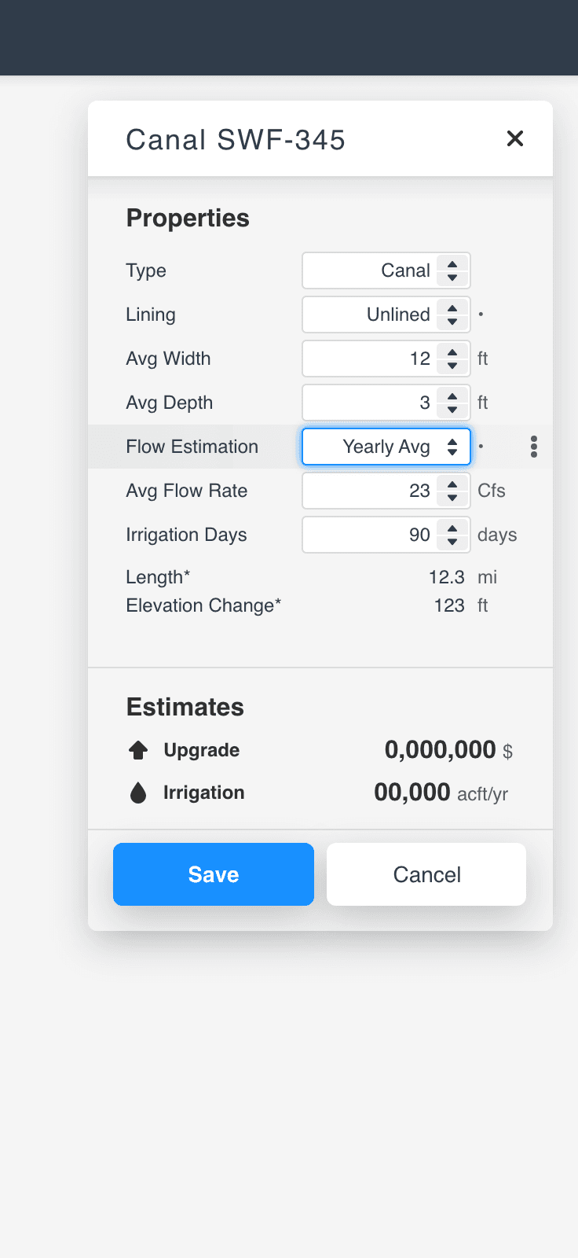Close the Canal SWF-345 dialog

pos(515,138)
